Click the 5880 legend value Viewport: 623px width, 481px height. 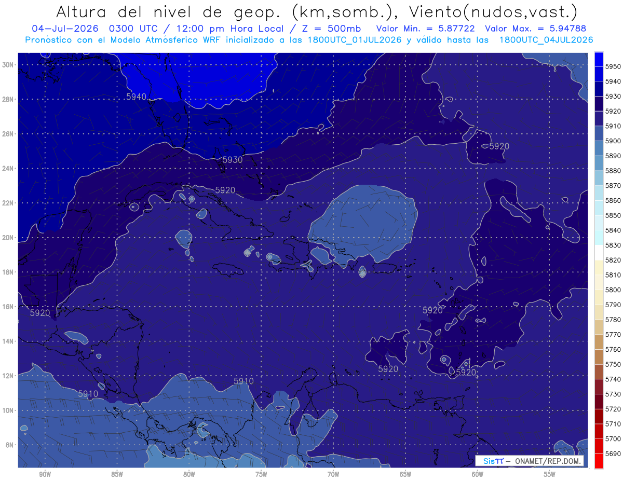[613, 171]
